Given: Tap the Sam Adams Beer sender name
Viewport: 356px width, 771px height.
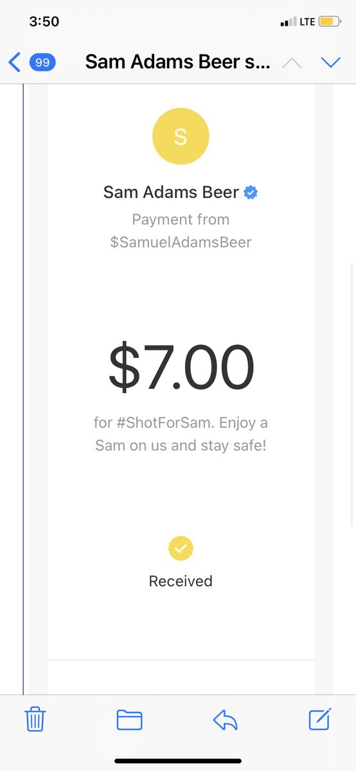Looking at the screenshot, I should (171, 192).
